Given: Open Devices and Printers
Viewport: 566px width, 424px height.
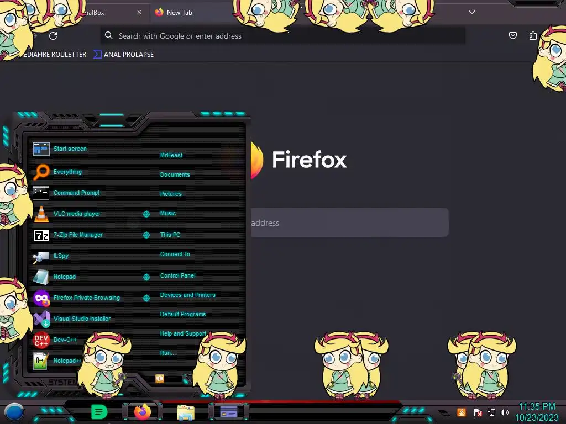Looking at the screenshot, I should (x=188, y=295).
